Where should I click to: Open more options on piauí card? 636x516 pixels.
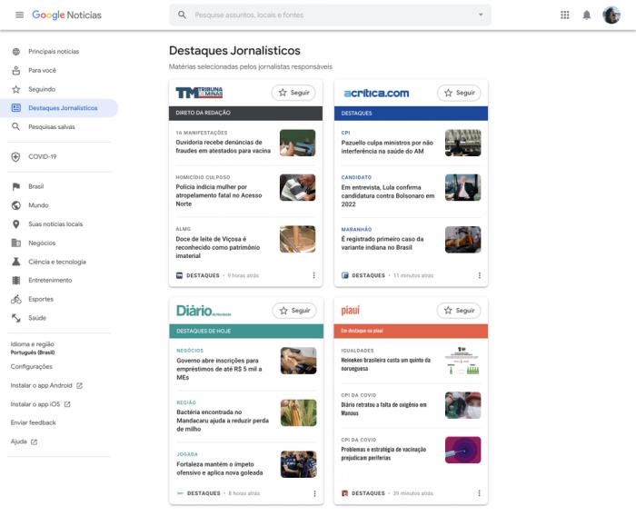(479, 493)
